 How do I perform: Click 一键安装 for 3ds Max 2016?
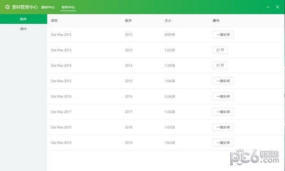pyautogui.click(x=223, y=96)
